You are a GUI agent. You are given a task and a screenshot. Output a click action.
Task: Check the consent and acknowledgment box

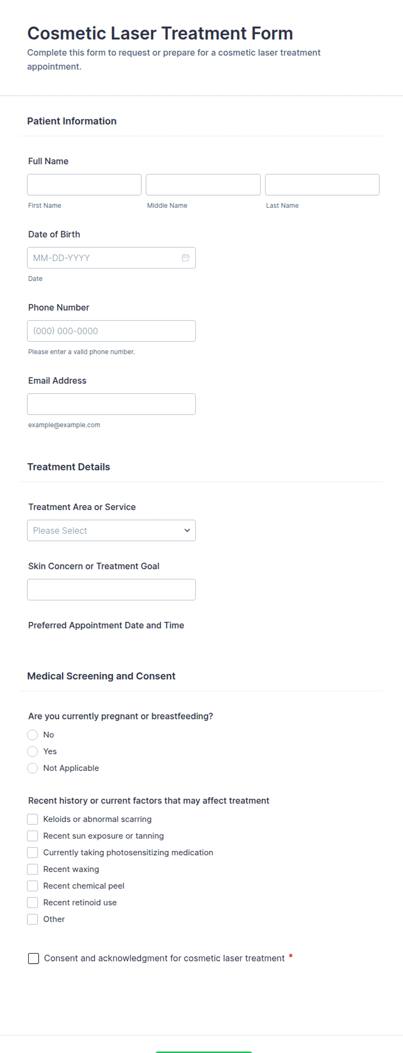(33, 958)
